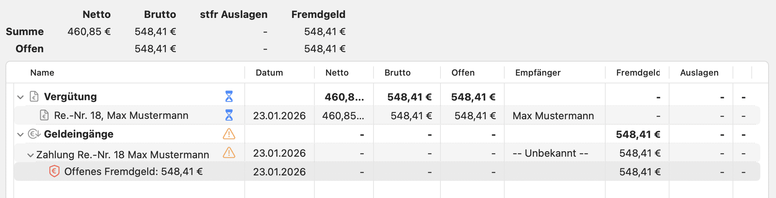Collapse Zahlung Re.-Nr. 18 Max Mustermann row
The height and width of the screenshot is (198, 776).
[x=30, y=155]
